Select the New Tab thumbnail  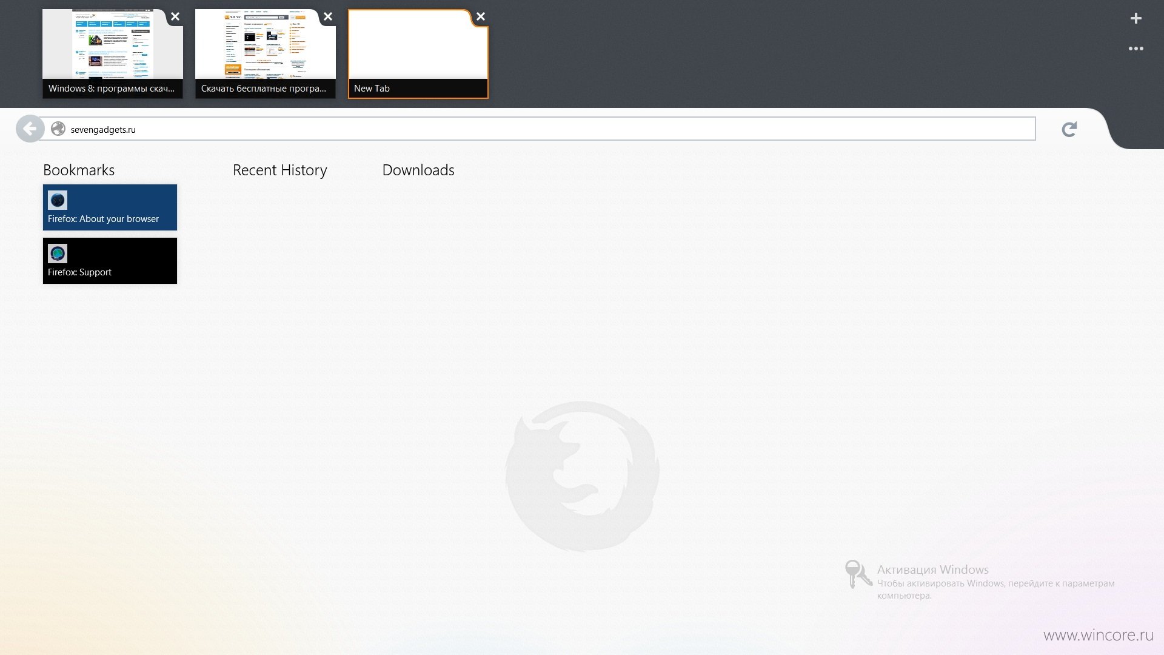[x=418, y=53]
